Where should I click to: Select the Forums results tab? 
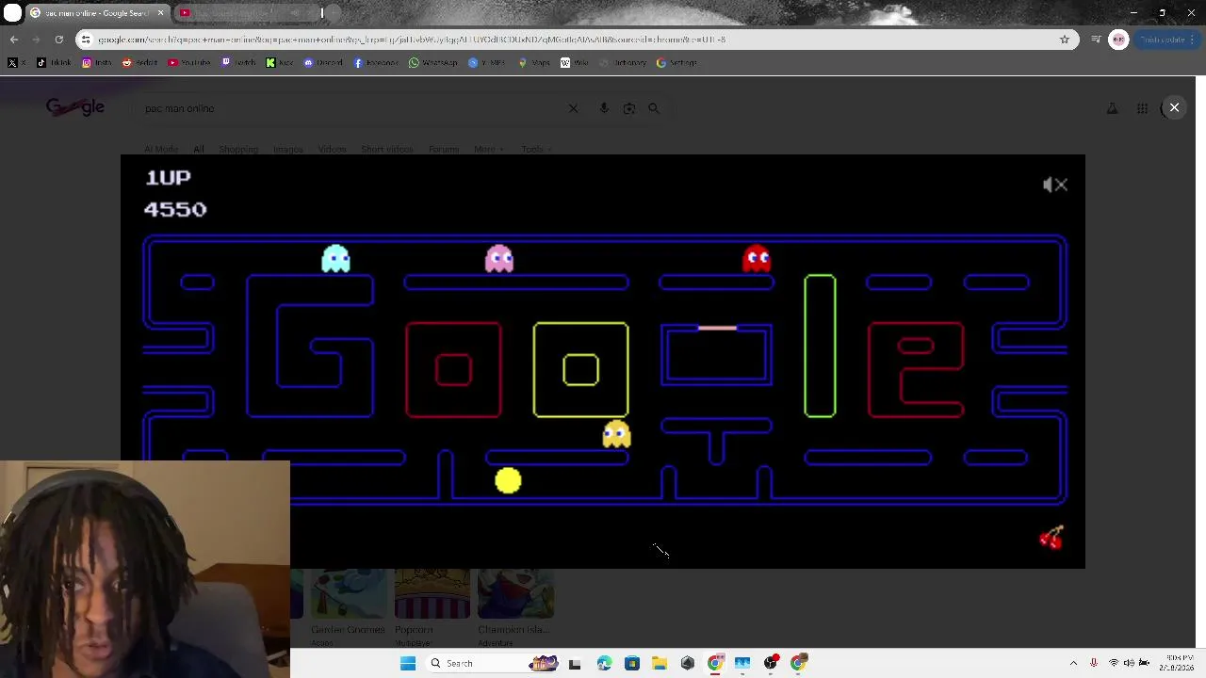click(x=443, y=149)
